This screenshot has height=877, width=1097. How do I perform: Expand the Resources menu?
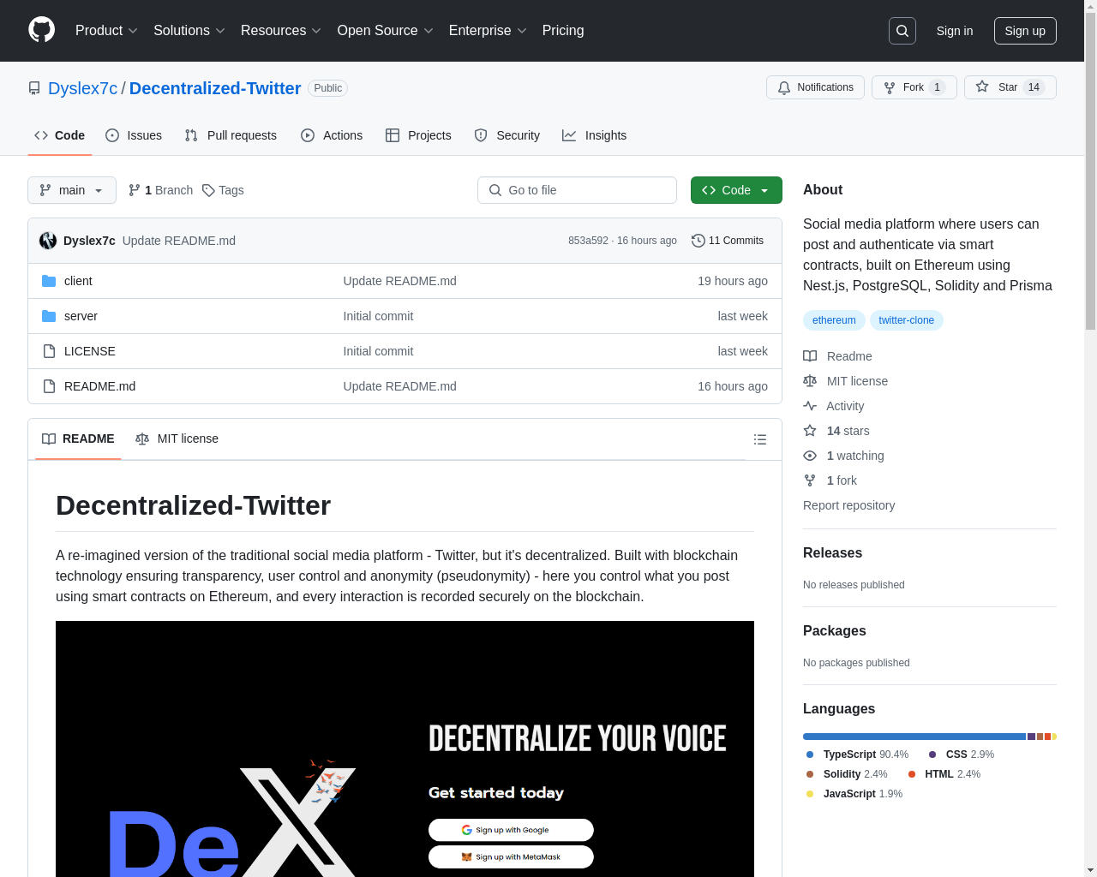tap(281, 31)
